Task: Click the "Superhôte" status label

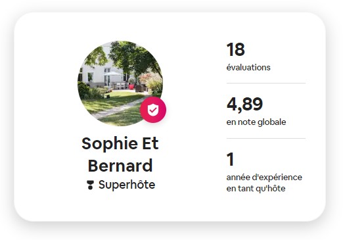Action: point(127,185)
